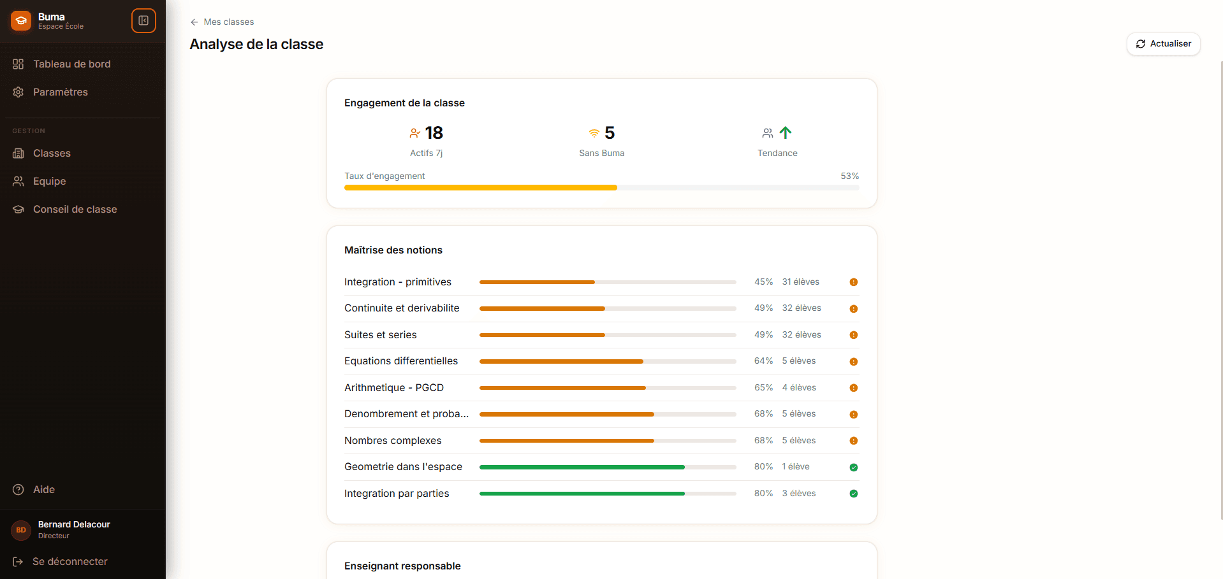
Task: Select the Denombrement et proba... label
Action: (x=406, y=414)
